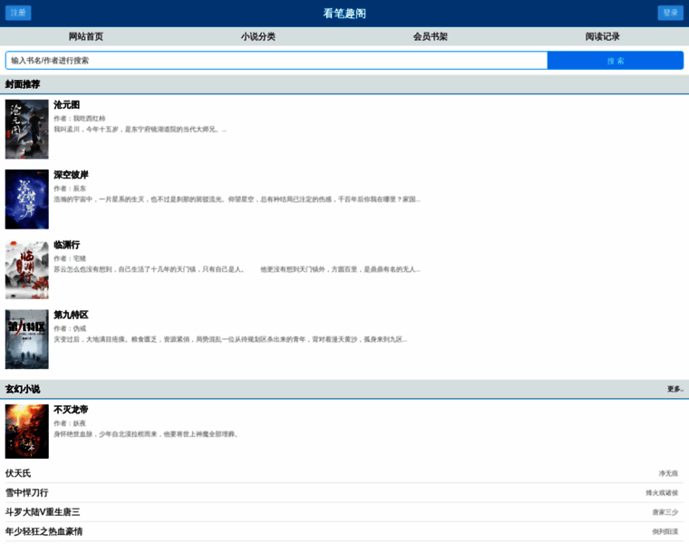Open the 小说分类 categories tab
The width and height of the screenshot is (689, 544).
pyautogui.click(x=258, y=37)
